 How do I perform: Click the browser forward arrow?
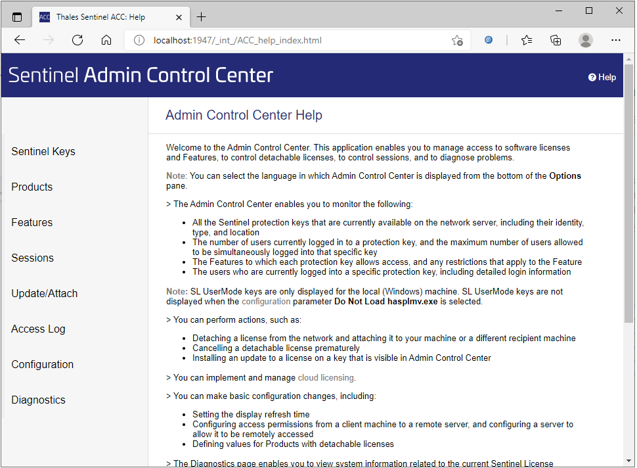tap(49, 40)
